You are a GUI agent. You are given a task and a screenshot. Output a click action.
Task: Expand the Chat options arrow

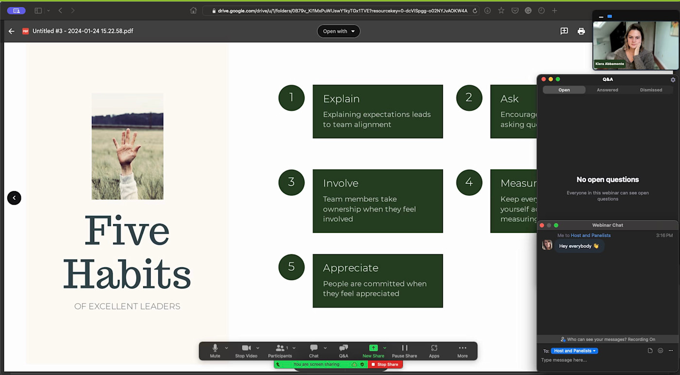(325, 348)
